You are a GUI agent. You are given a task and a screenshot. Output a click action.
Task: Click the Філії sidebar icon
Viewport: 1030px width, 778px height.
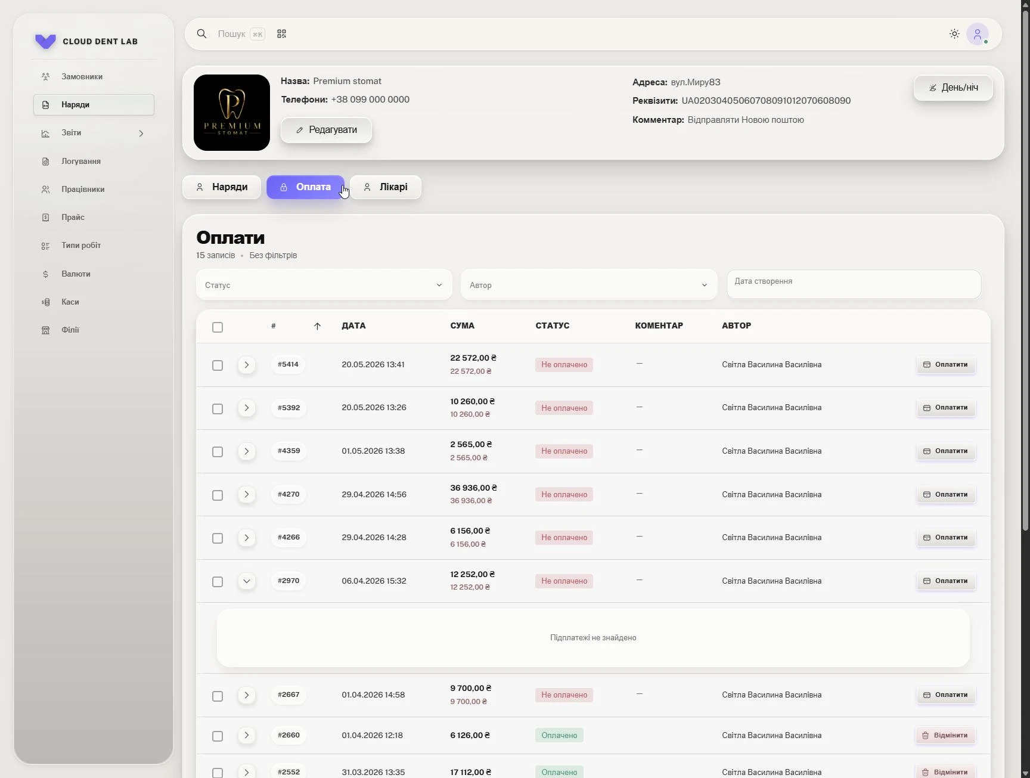(x=45, y=330)
